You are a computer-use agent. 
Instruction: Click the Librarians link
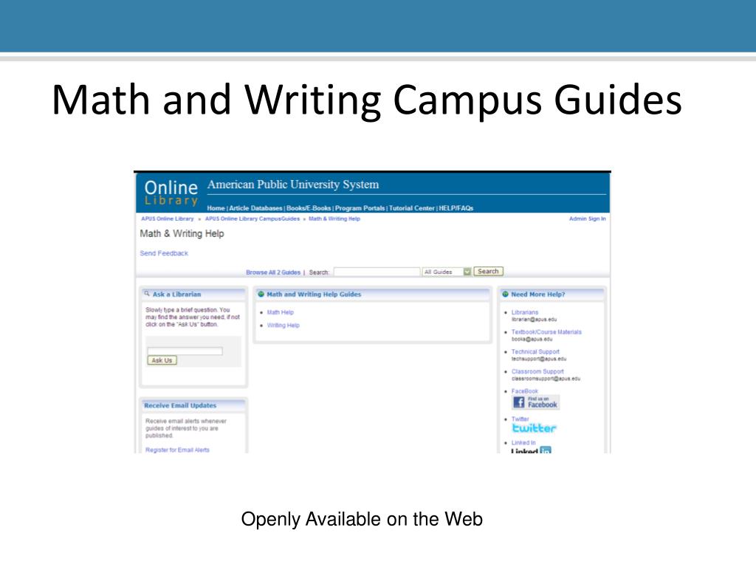525,312
